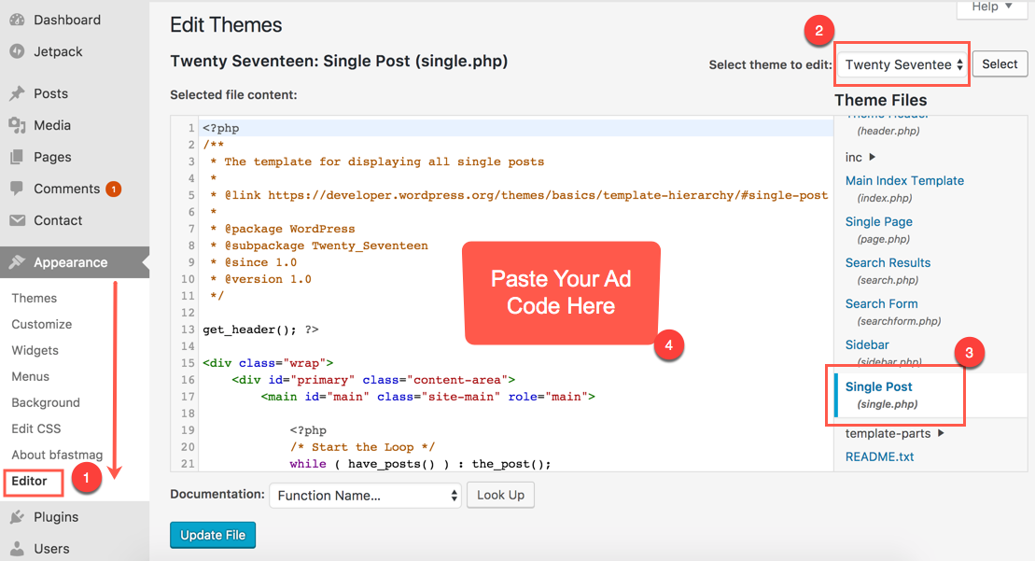The height and width of the screenshot is (561, 1035).
Task: Click the Plugins plug icon
Action: pyautogui.click(x=17, y=517)
